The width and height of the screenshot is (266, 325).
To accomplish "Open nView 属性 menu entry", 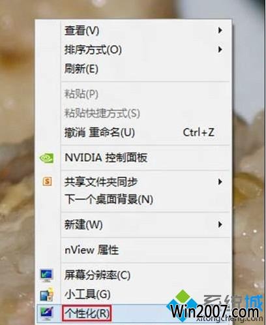I will (x=145, y=250).
